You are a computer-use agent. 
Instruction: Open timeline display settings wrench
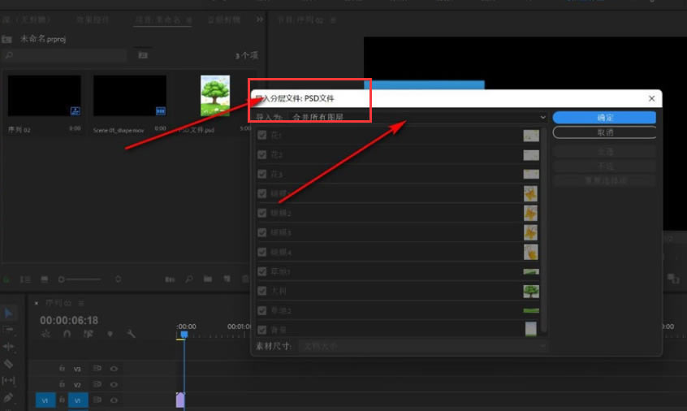(x=131, y=334)
